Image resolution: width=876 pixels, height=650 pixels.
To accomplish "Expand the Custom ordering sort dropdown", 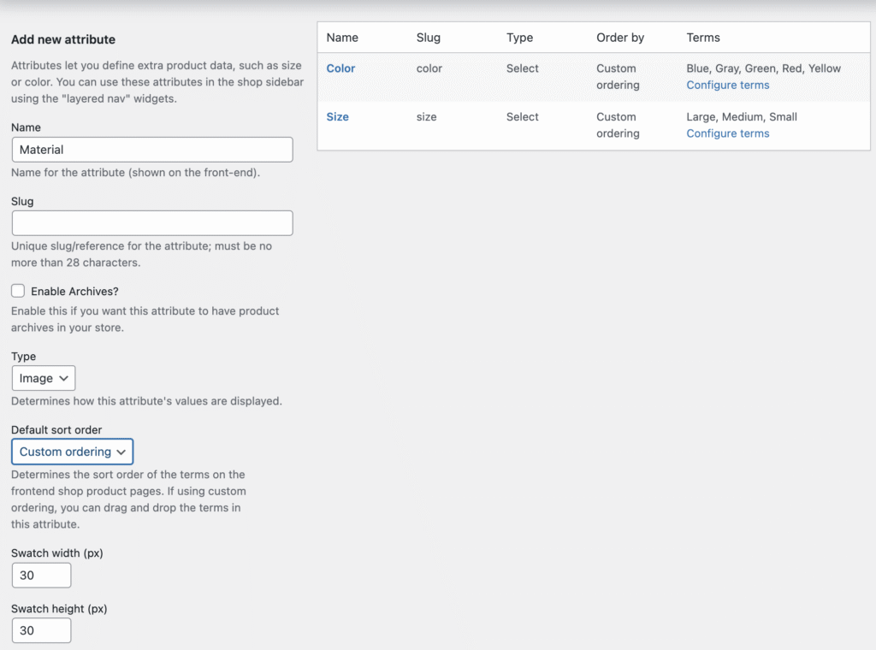I will [73, 452].
